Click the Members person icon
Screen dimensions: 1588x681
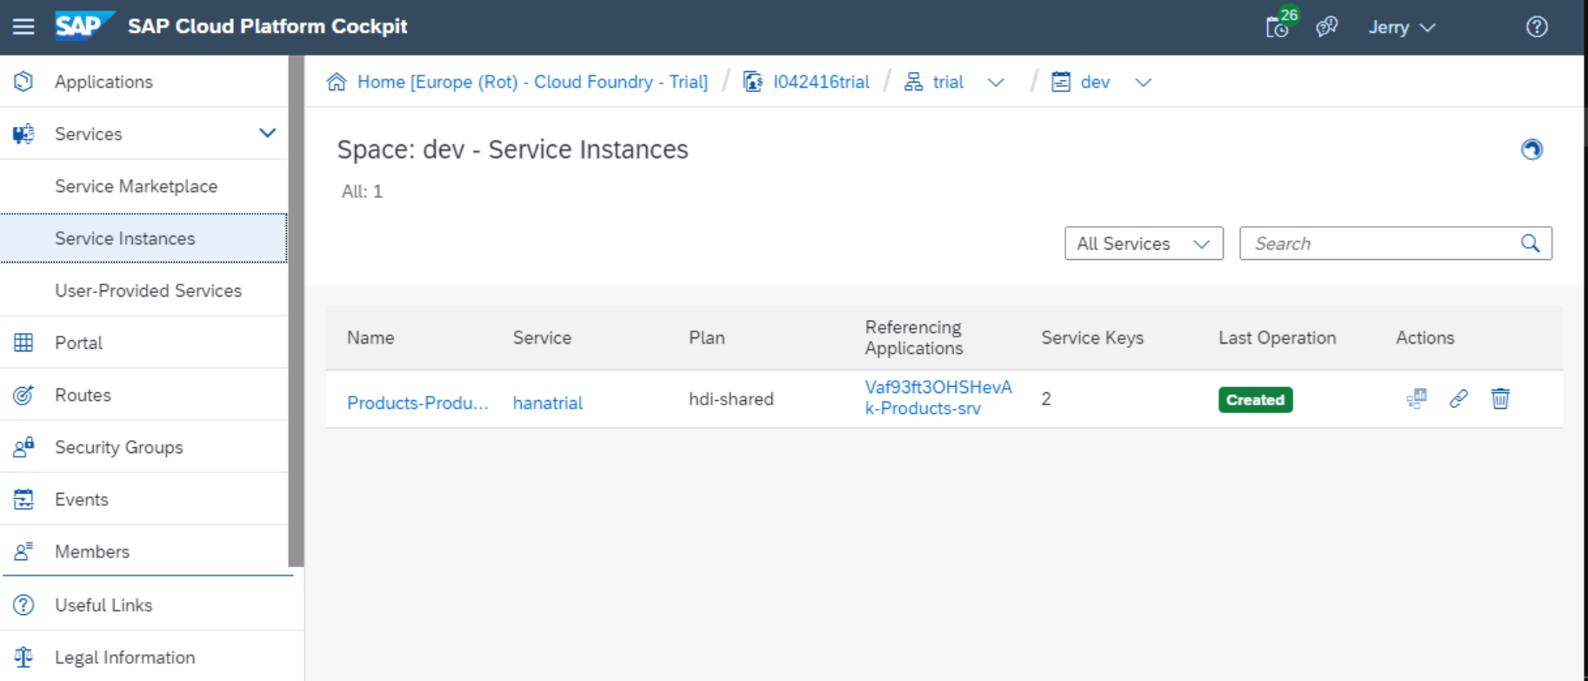[x=23, y=551]
